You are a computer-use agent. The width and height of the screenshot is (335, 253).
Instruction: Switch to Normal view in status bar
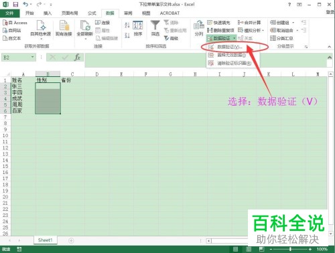[235, 249]
